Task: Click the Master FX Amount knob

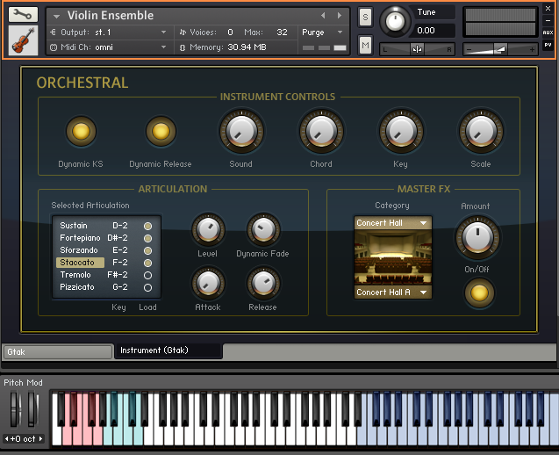Action: point(478,236)
